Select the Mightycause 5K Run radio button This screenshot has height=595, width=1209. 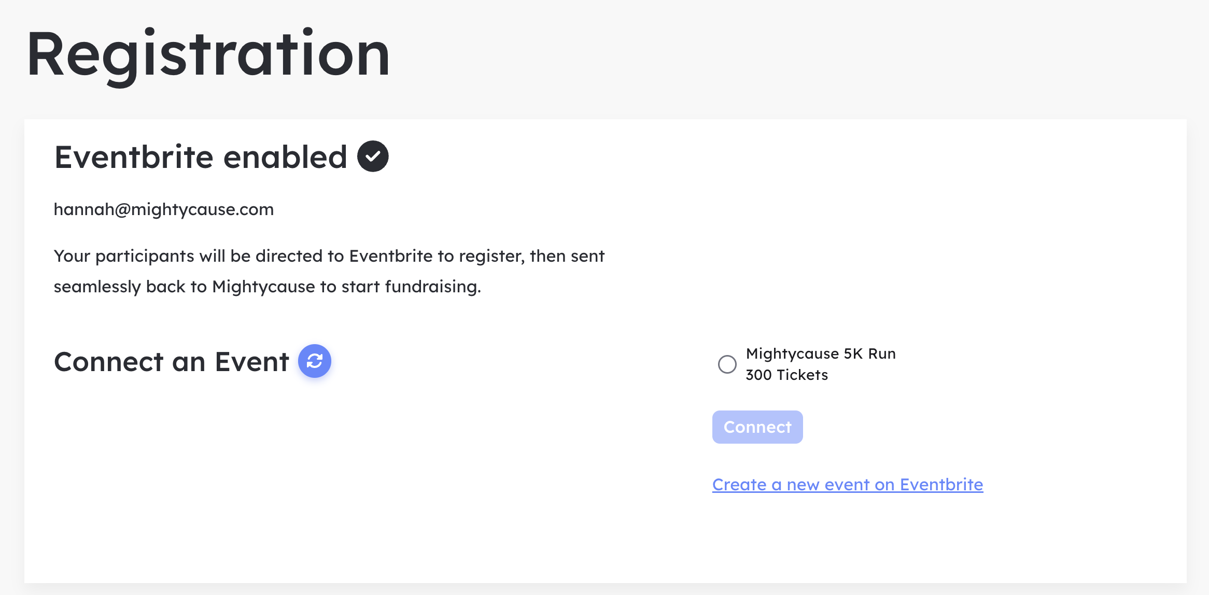pyautogui.click(x=727, y=364)
